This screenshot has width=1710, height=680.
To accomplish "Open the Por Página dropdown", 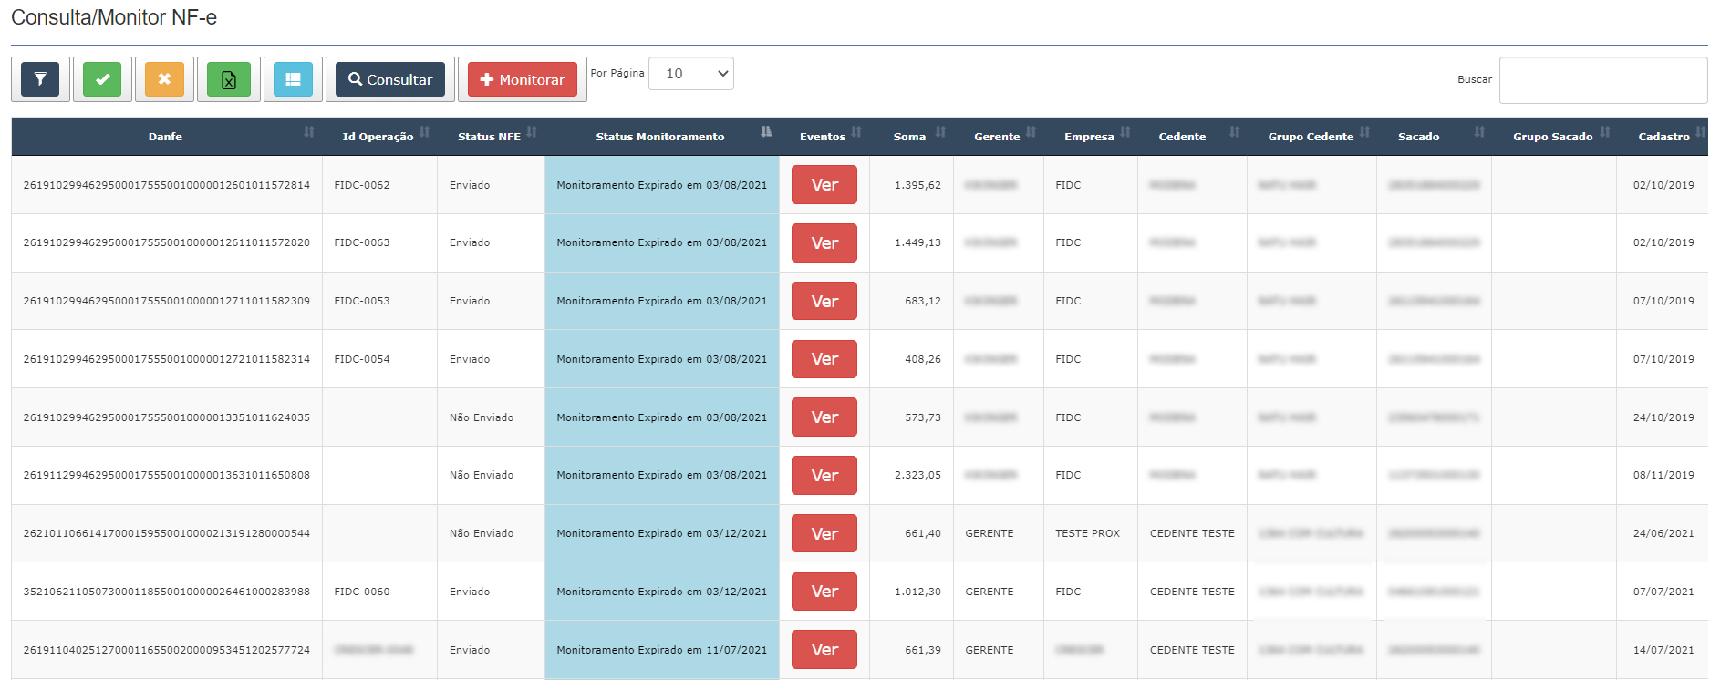I will [x=690, y=74].
